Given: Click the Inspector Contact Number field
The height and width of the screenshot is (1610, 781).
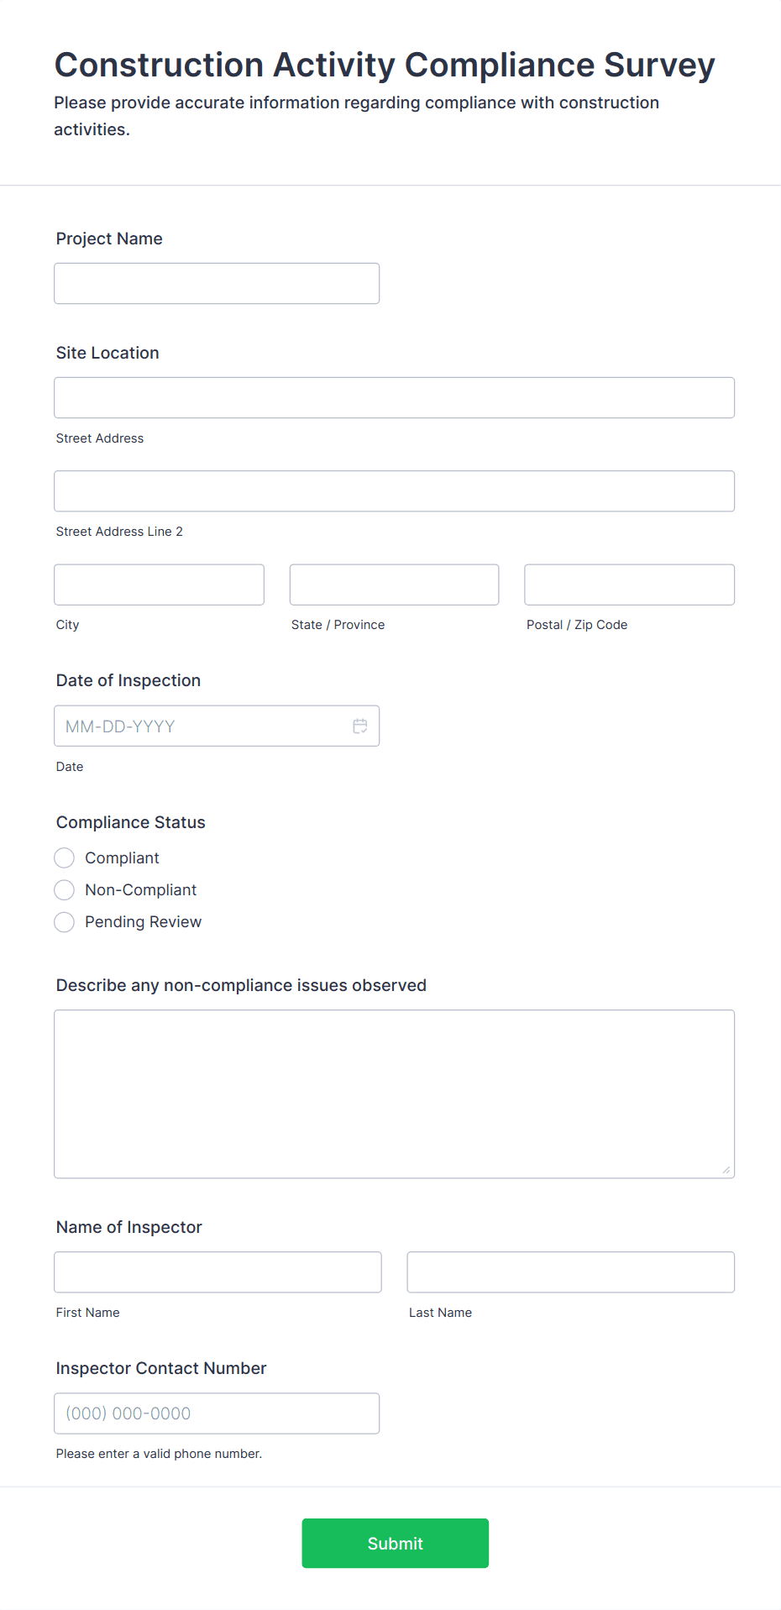Looking at the screenshot, I should 216,1413.
